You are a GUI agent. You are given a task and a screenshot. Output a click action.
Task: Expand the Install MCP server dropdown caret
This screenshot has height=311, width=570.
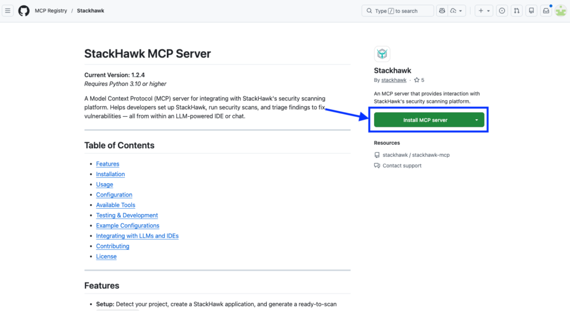point(476,120)
